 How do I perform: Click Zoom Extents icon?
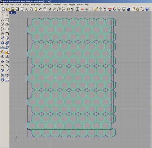63,9
